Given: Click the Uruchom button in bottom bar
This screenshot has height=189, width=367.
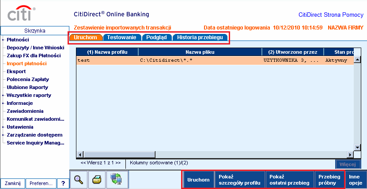Looking at the screenshot, I should (x=198, y=180).
